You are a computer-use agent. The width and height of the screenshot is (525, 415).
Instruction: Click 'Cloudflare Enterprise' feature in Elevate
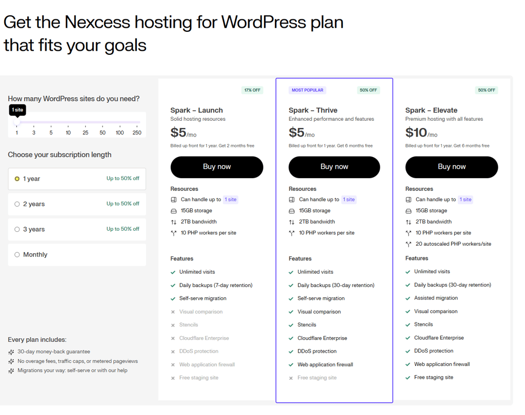(439, 338)
